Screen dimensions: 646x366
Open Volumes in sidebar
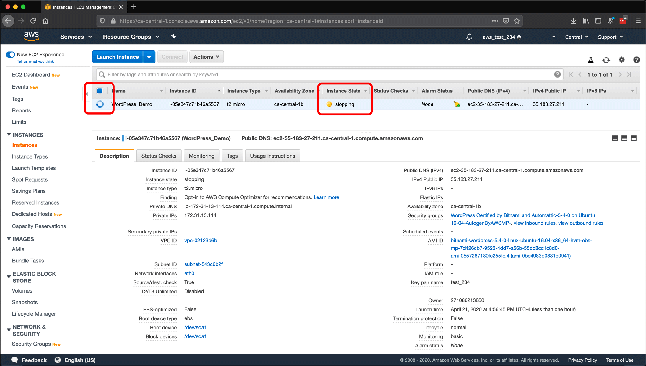click(x=22, y=291)
